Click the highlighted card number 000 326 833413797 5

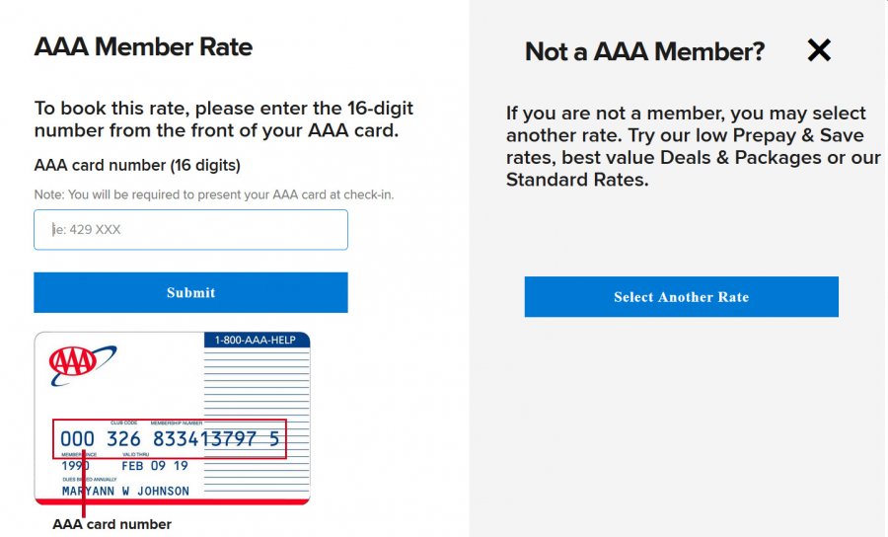click(170, 439)
